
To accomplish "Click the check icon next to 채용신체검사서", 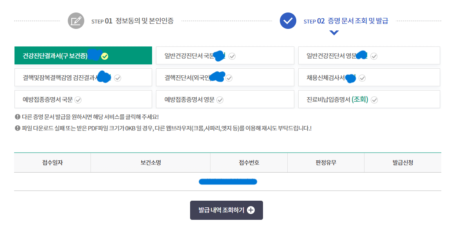I will (x=363, y=78).
